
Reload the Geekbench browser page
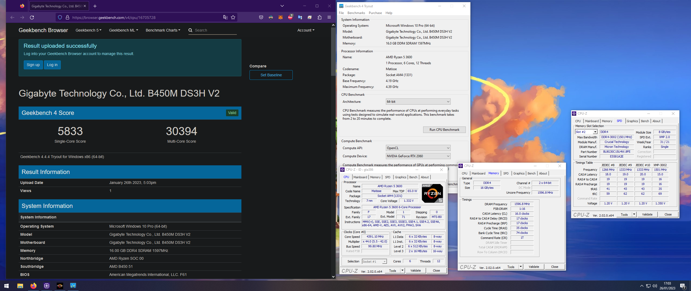pos(32,18)
